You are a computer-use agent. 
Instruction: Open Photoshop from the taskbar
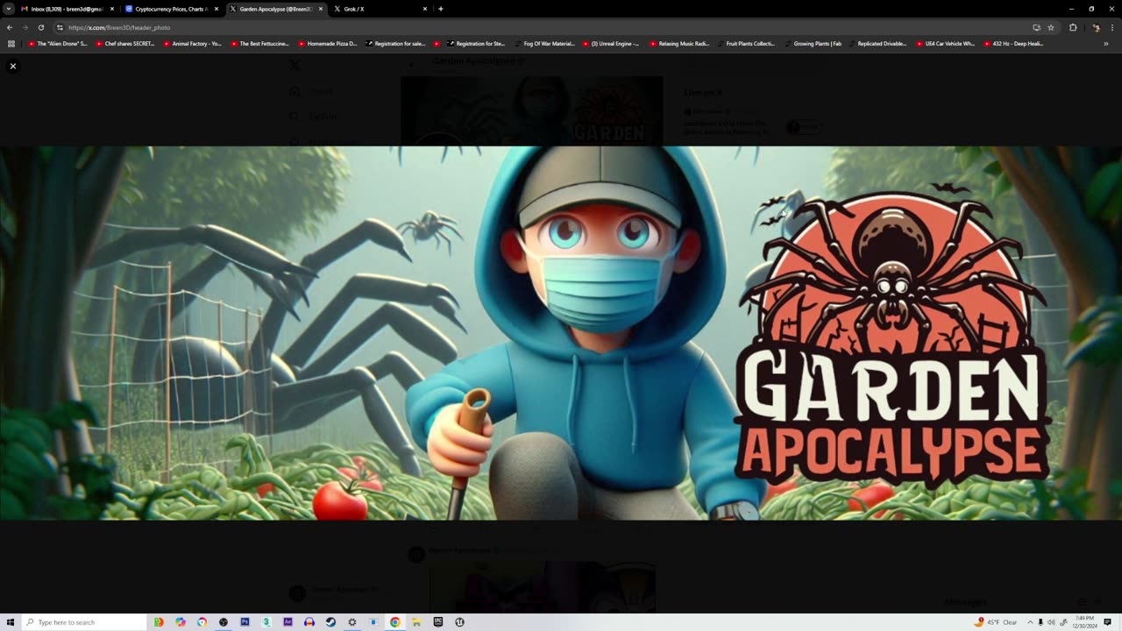point(245,622)
